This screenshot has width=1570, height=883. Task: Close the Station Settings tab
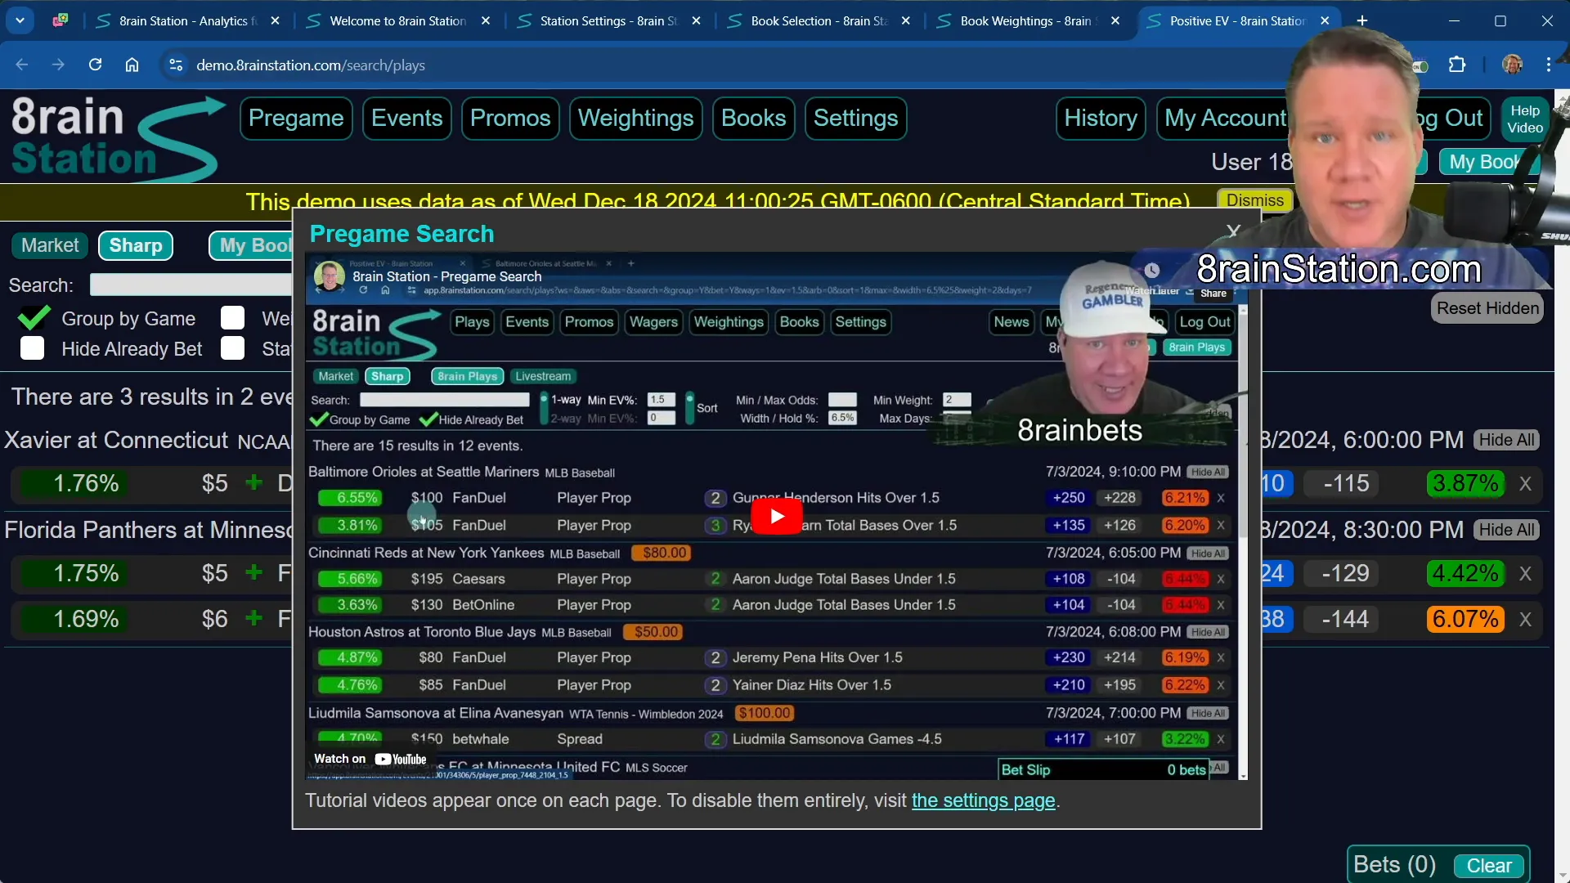click(696, 20)
